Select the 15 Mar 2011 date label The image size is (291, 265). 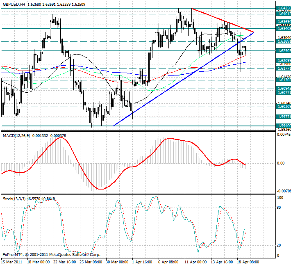(x=11, y=262)
